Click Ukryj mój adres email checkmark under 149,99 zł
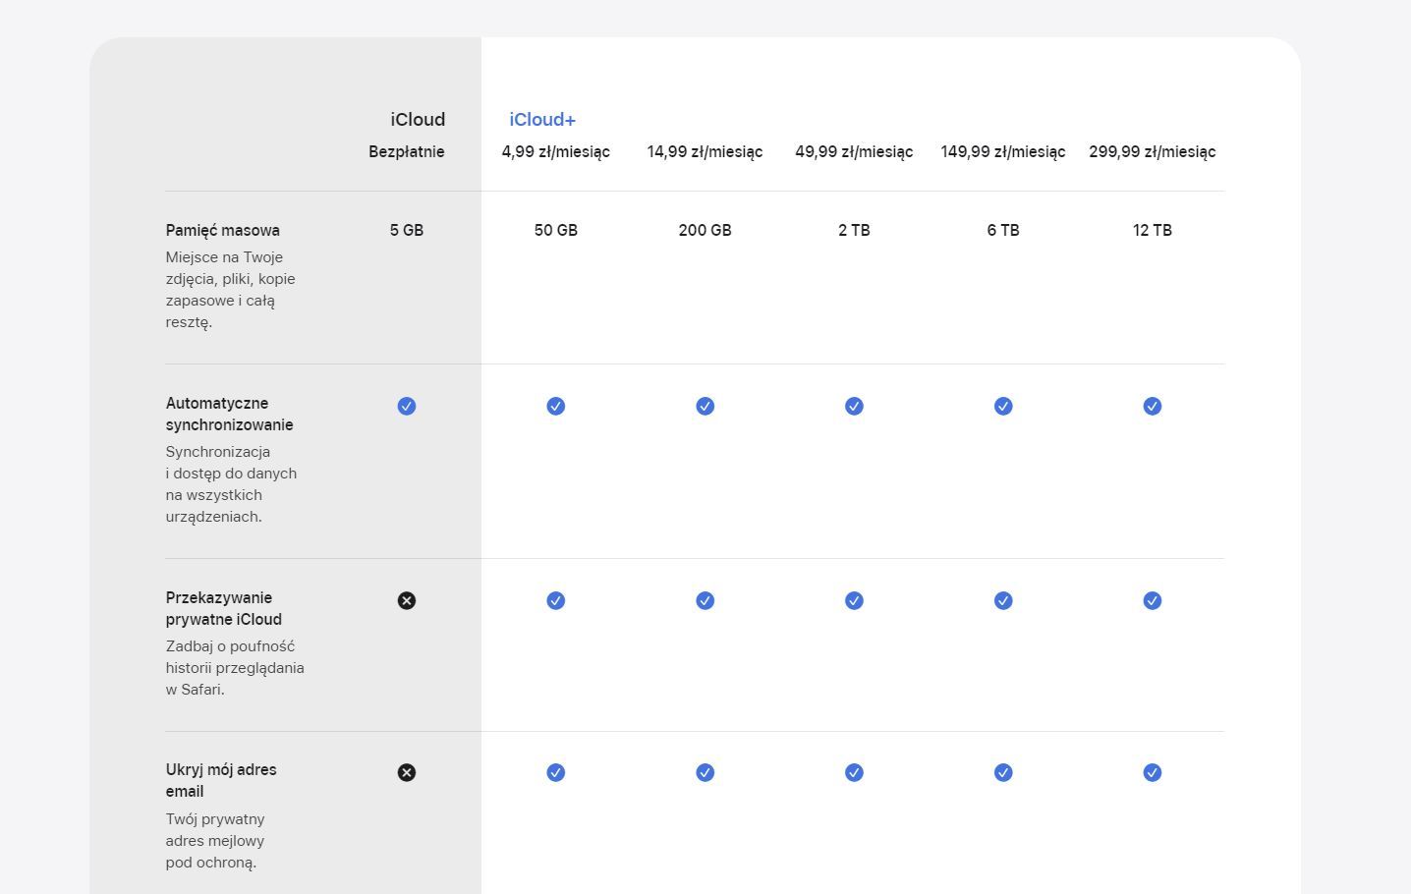 coord(1003,772)
